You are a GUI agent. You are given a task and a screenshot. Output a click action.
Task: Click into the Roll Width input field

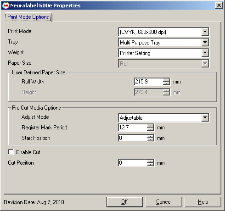pyautogui.click(x=148, y=82)
